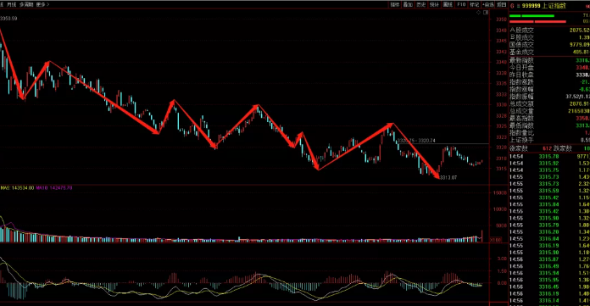Open the 画线 drawing tool
This screenshot has width=590, height=306.
click(x=448, y=4)
